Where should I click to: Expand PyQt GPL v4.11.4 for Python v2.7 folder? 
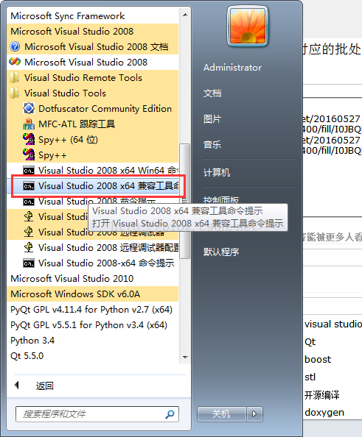tap(91, 309)
